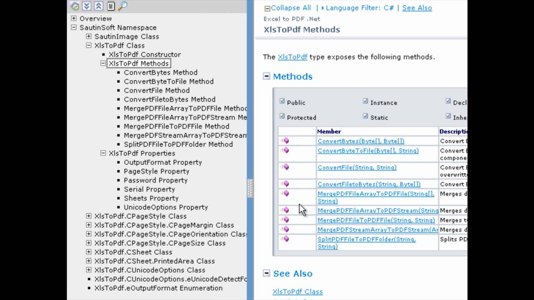The width and height of the screenshot is (534, 300).
Task: Click the Collapse All link text
Action: pyautogui.click(x=291, y=8)
